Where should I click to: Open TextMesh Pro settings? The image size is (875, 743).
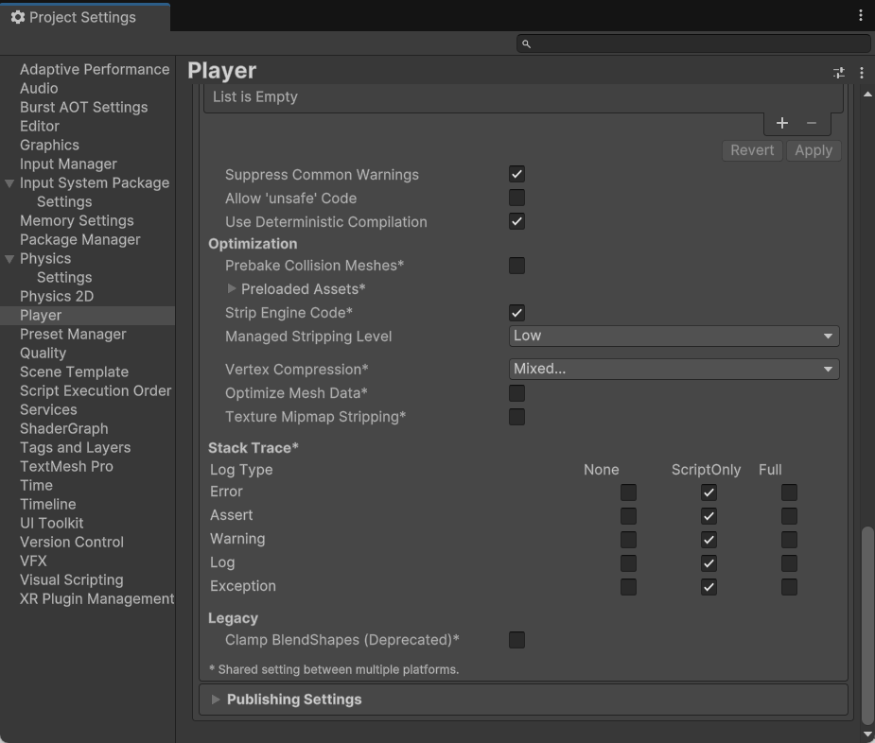click(66, 466)
